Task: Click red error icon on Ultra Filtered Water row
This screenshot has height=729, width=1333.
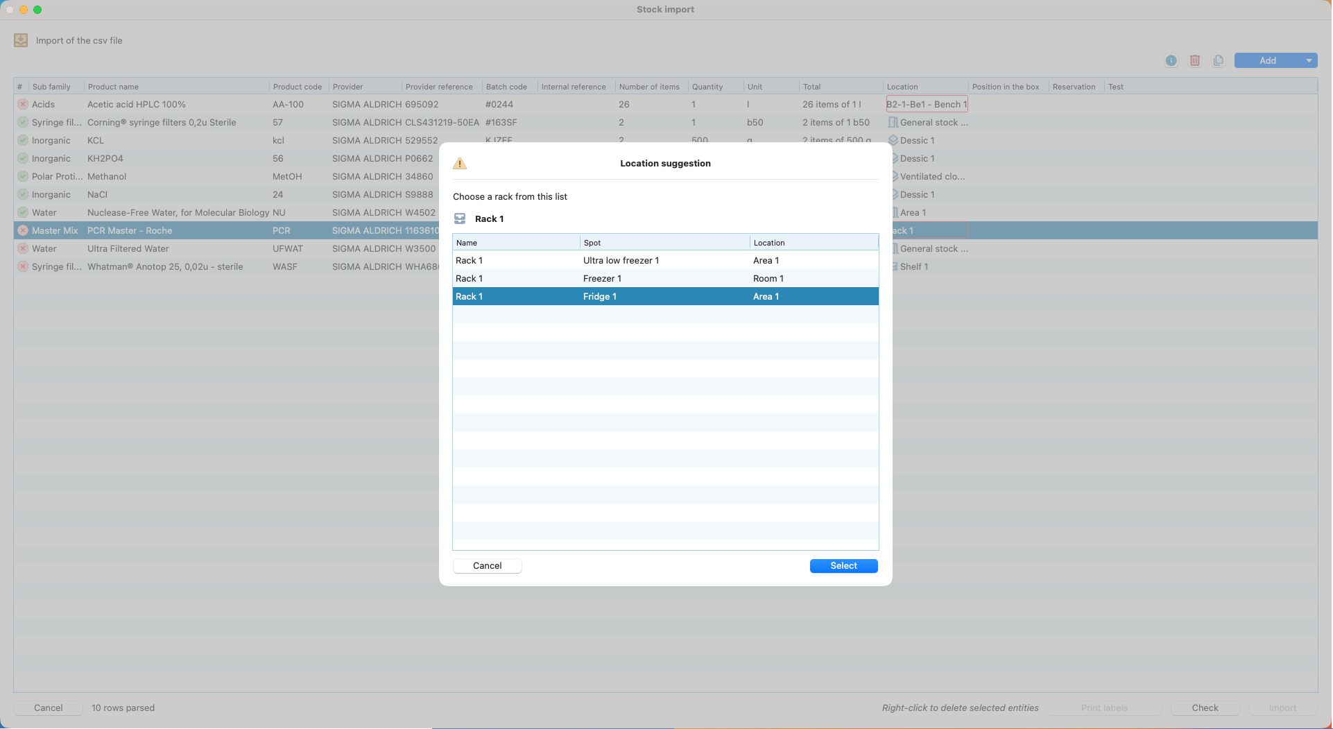Action: [23, 249]
